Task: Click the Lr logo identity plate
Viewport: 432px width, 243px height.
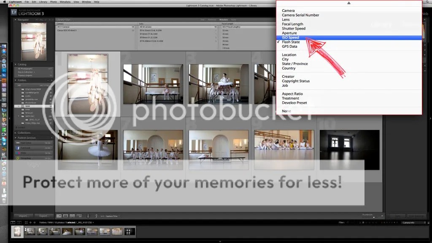Action: tap(14, 12)
